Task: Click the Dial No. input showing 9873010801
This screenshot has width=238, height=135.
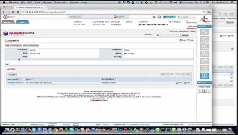Action: tap(204, 87)
